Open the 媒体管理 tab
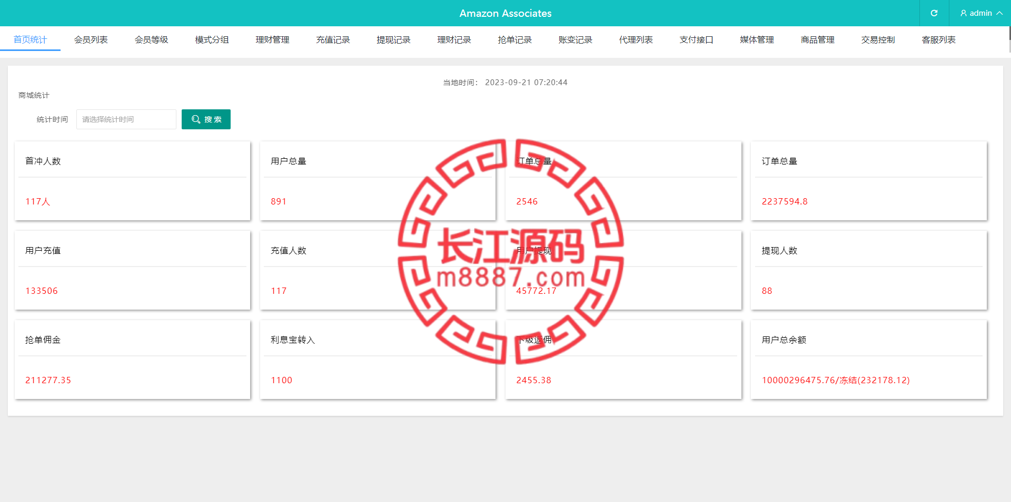This screenshot has width=1011, height=502. (757, 40)
